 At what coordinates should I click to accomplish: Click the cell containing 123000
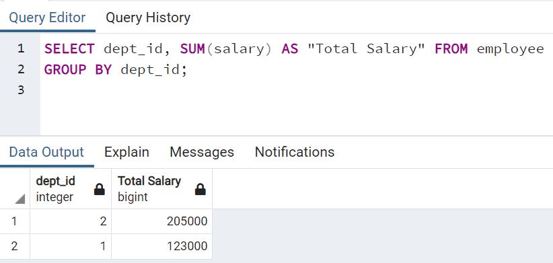pos(162,246)
